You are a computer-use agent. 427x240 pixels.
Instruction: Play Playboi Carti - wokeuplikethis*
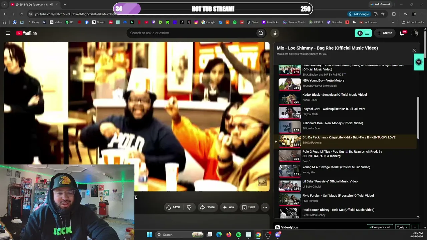pos(345,113)
